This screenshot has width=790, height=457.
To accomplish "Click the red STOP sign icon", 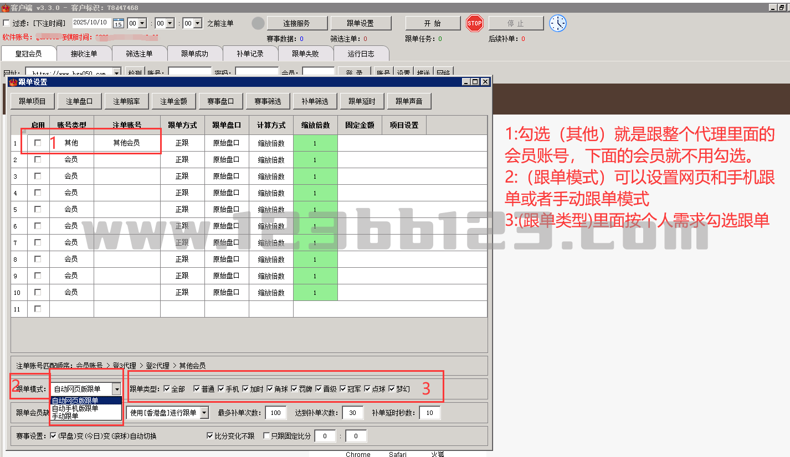I will [475, 23].
